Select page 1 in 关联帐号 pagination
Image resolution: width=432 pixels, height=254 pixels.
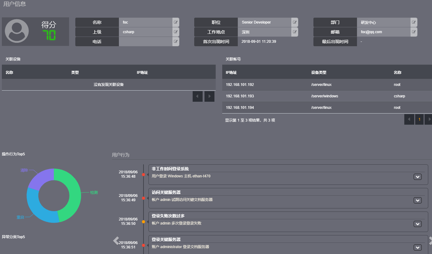pyautogui.click(x=419, y=119)
